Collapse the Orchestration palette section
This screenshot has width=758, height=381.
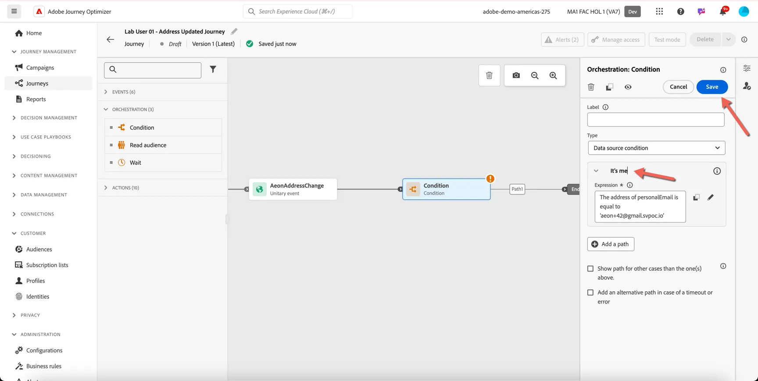pyautogui.click(x=106, y=109)
